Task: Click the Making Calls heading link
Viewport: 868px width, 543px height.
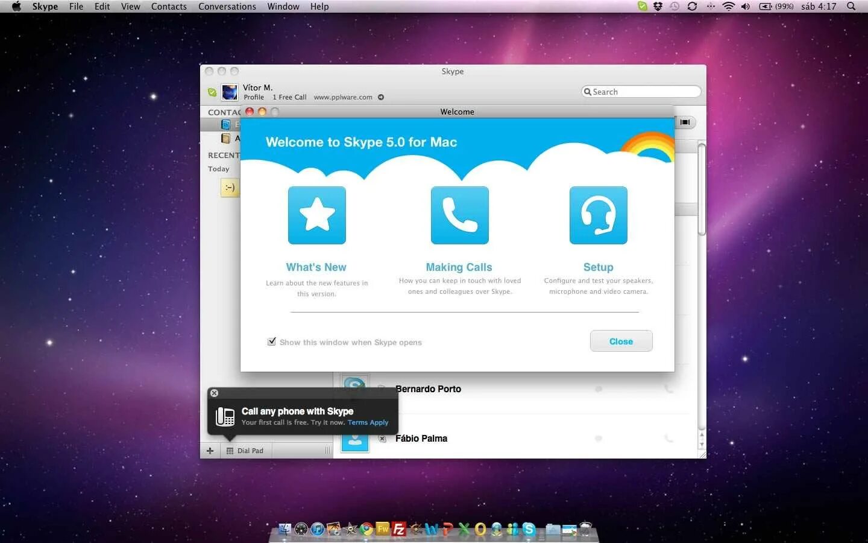Action: [459, 267]
